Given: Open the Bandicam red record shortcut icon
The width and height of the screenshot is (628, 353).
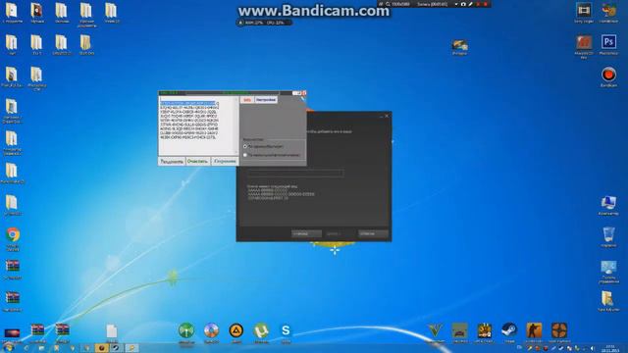Looking at the screenshot, I should coord(608,75).
